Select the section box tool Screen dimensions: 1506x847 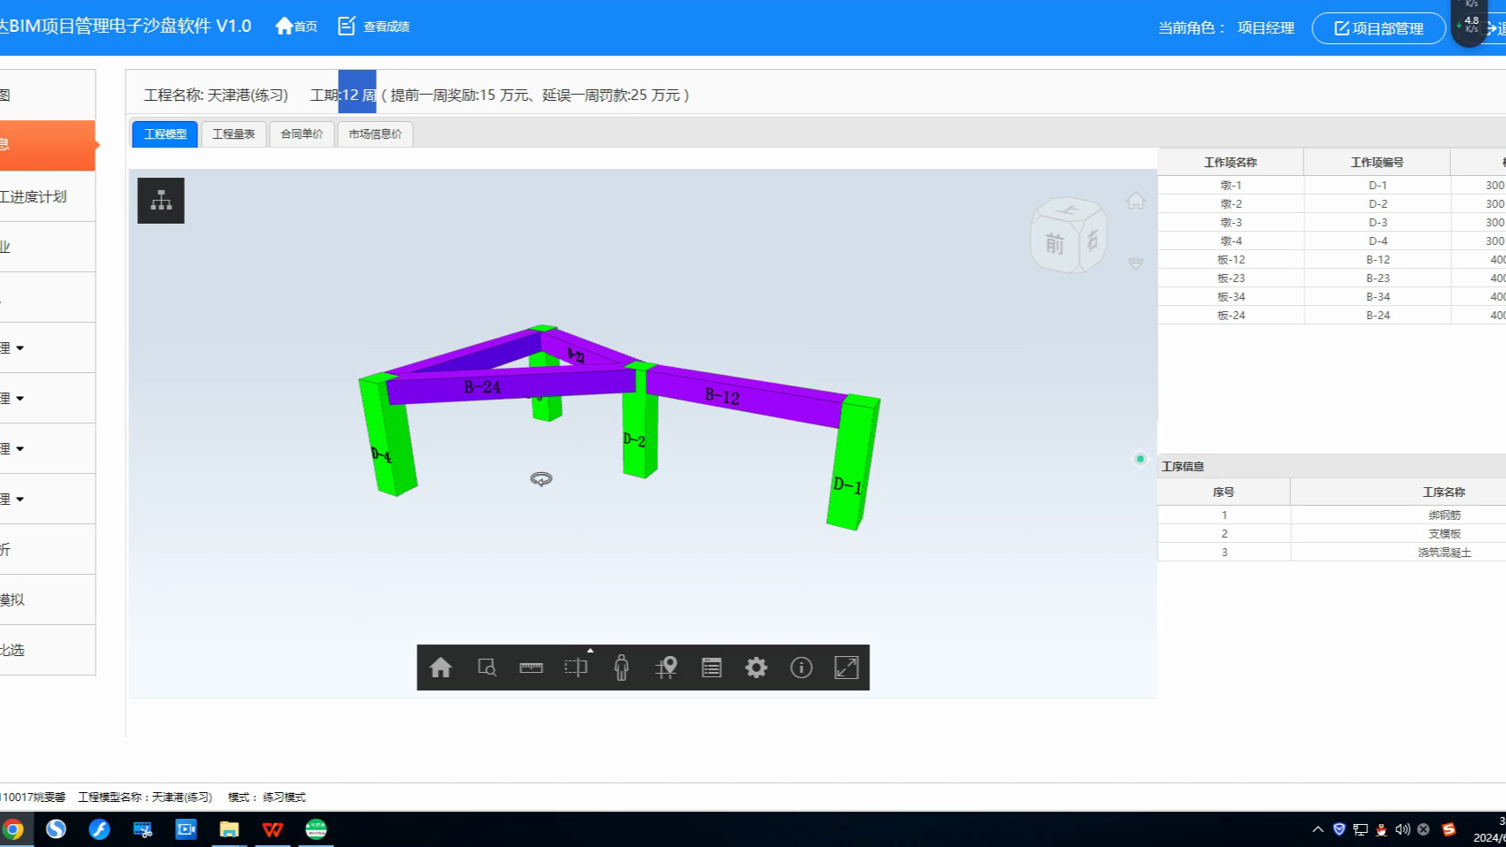577,668
